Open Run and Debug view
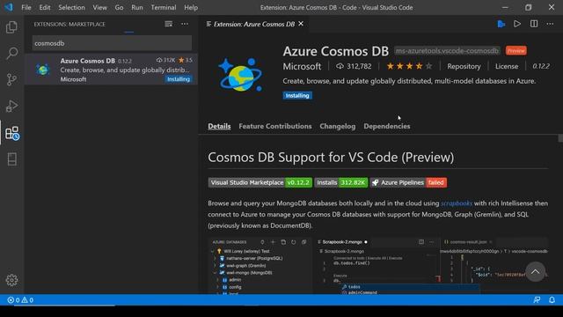563x317 pixels. click(x=11, y=106)
